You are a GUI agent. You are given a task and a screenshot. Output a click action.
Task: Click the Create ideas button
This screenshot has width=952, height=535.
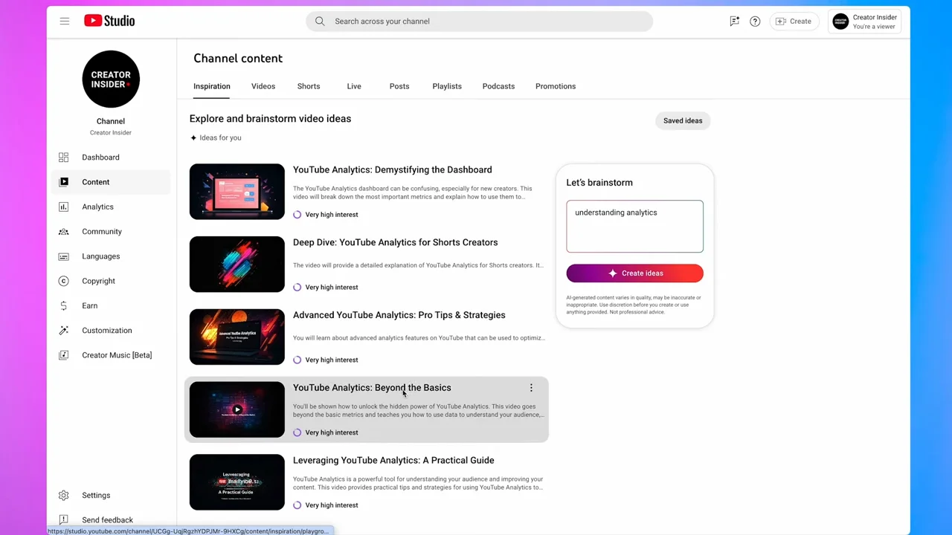pos(634,273)
